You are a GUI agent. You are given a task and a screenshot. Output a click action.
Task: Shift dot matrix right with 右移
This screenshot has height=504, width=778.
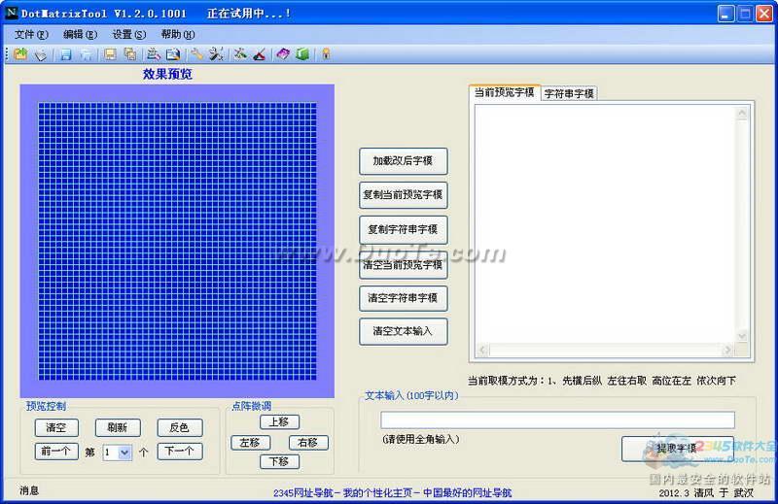coord(308,443)
